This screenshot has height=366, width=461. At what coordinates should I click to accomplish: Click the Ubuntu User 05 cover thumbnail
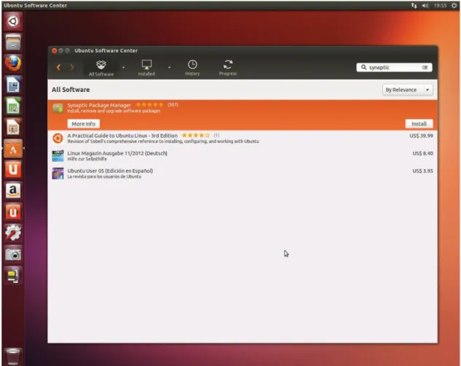tap(58, 174)
